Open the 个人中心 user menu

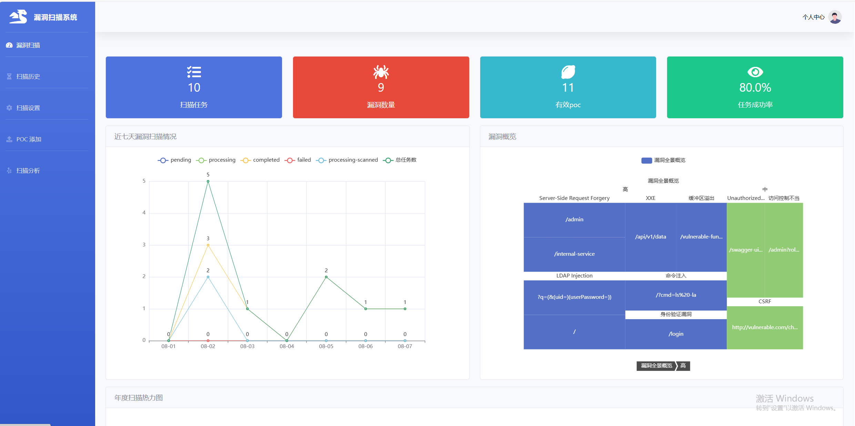click(x=813, y=17)
